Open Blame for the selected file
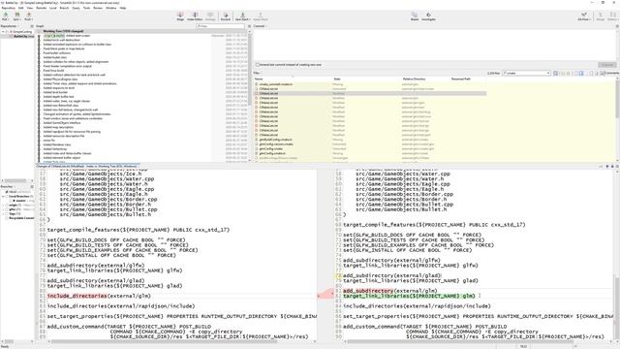Screen dimensions: 620x349 coord(415,16)
